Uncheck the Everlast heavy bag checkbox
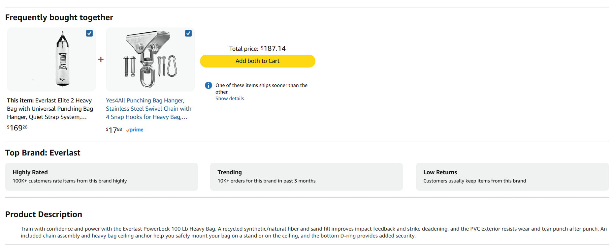The image size is (613, 252). (89, 33)
